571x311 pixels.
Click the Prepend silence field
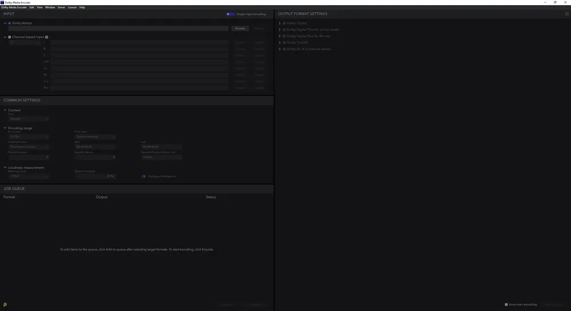(x=29, y=157)
